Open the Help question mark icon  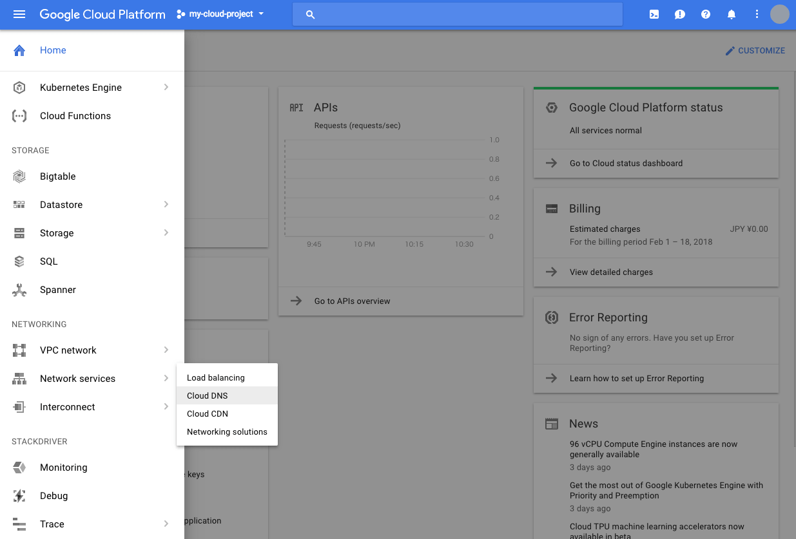pyautogui.click(x=706, y=14)
